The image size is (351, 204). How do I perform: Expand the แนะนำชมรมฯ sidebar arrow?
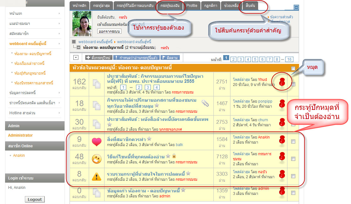coord(59,24)
